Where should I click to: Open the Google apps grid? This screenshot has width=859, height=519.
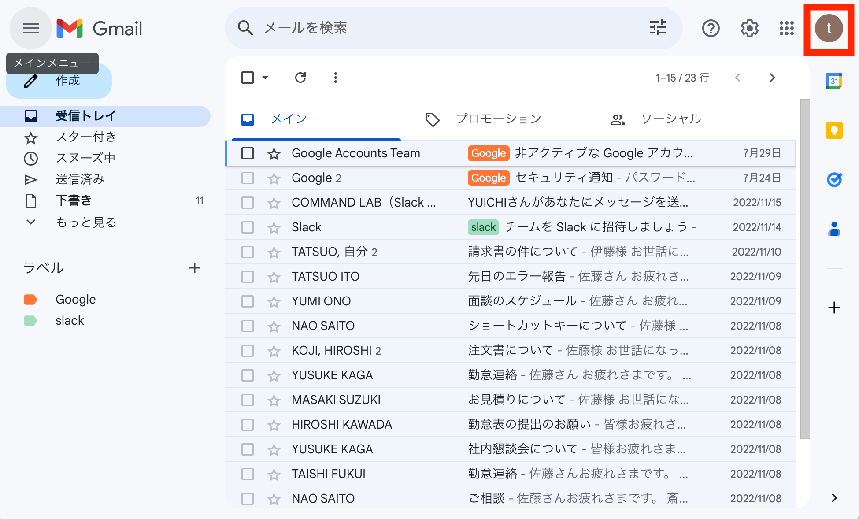tap(787, 29)
